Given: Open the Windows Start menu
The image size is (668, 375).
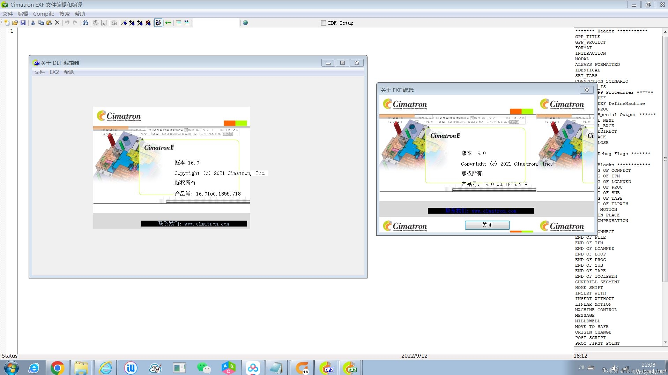Looking at the screenshot, I should [x=11, y=368].
